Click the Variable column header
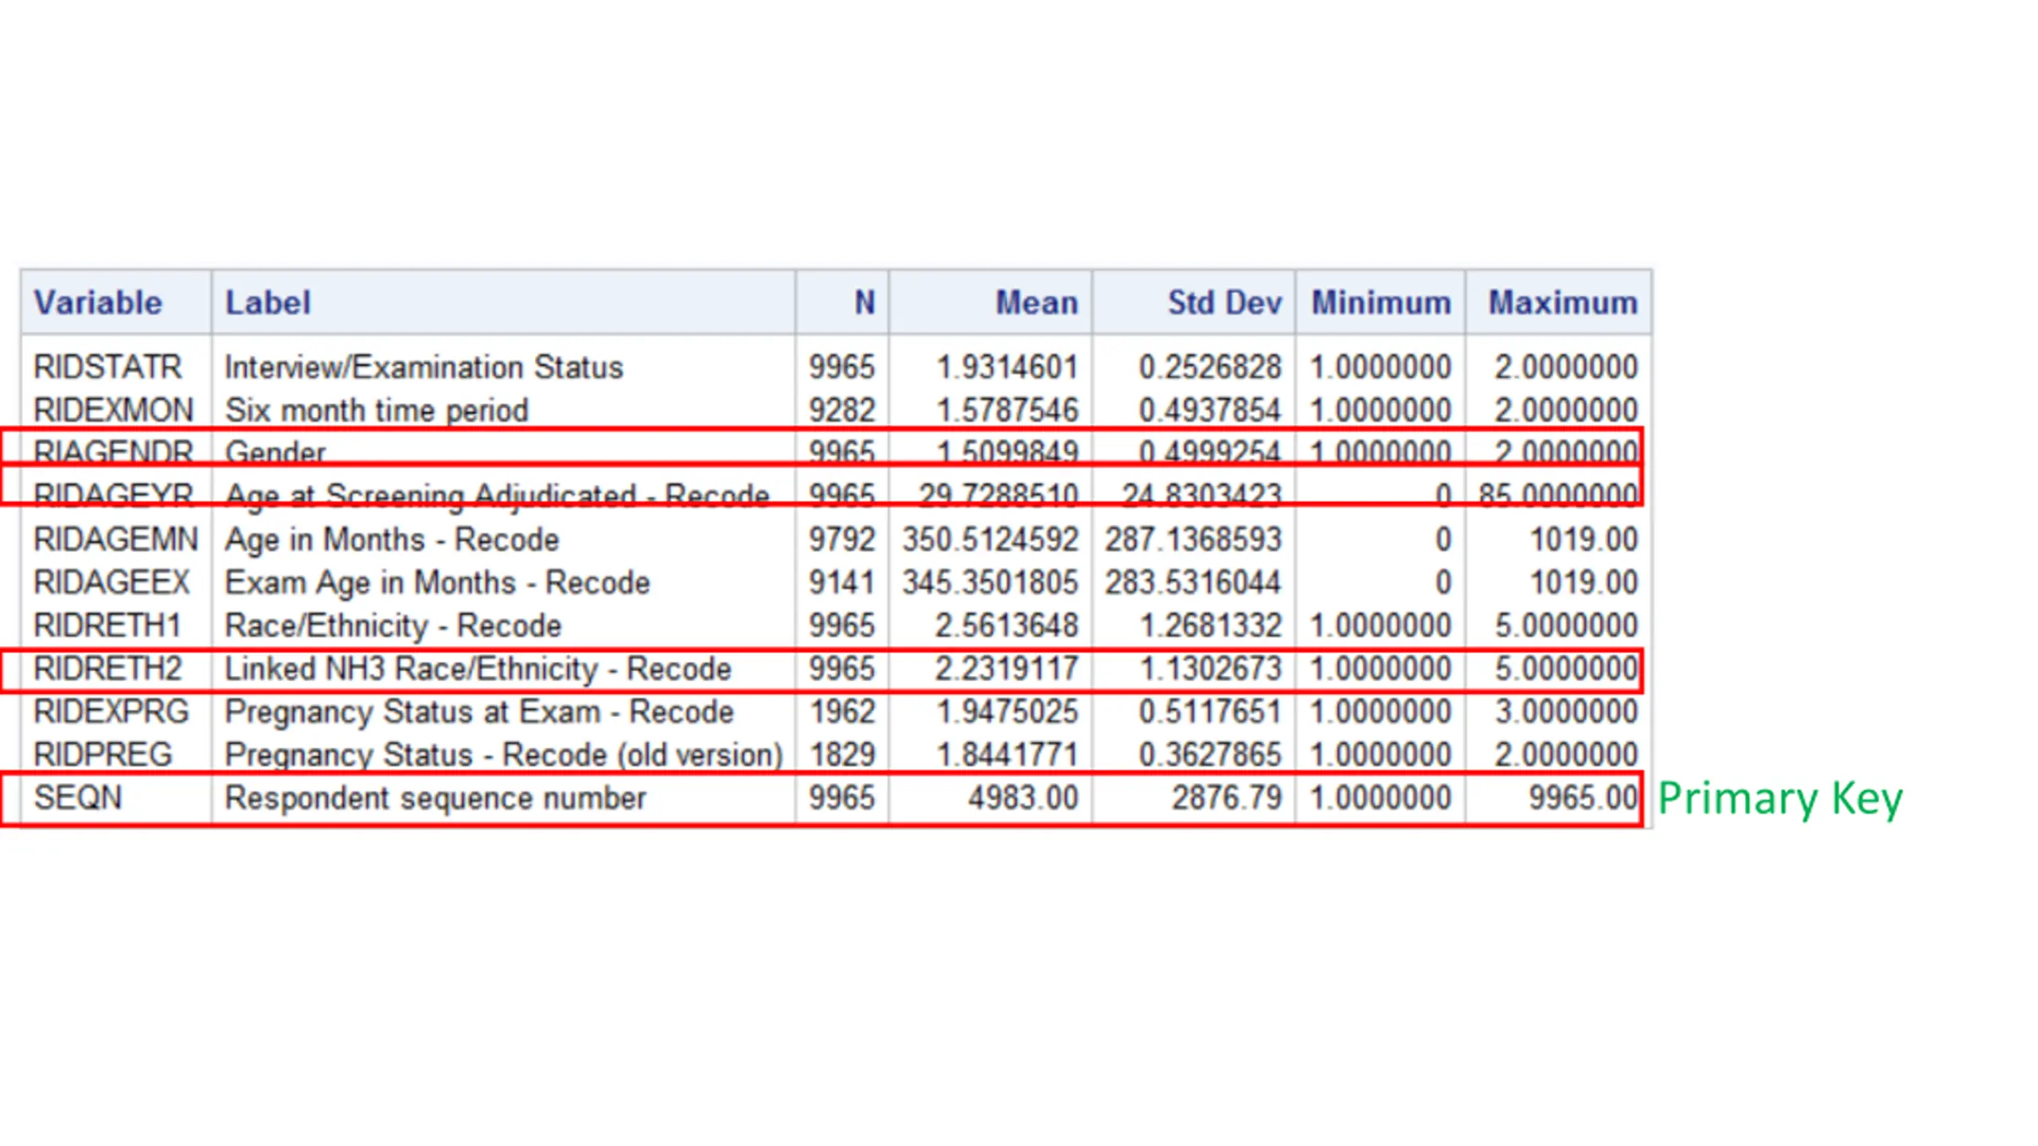The width and height of the screenshot is (2038, 1146). (x=116, y=302)
